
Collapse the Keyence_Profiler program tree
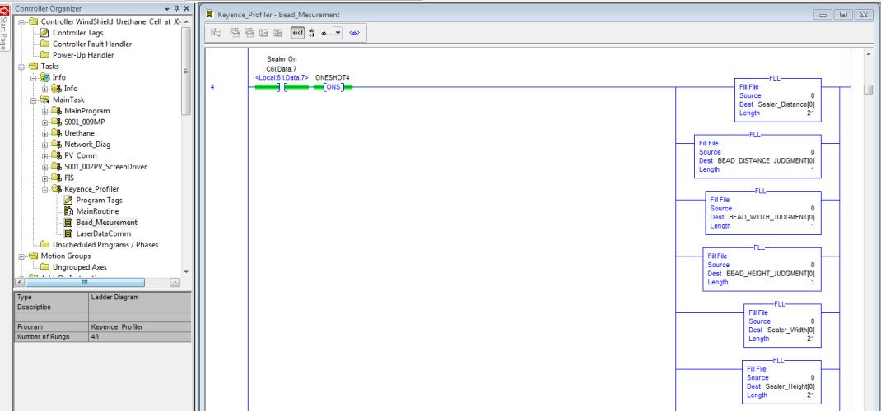[45, 189]
